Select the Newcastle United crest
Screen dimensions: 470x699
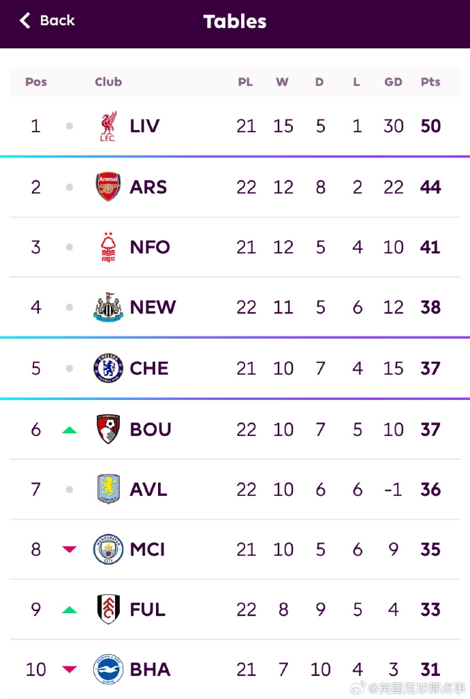108,307
